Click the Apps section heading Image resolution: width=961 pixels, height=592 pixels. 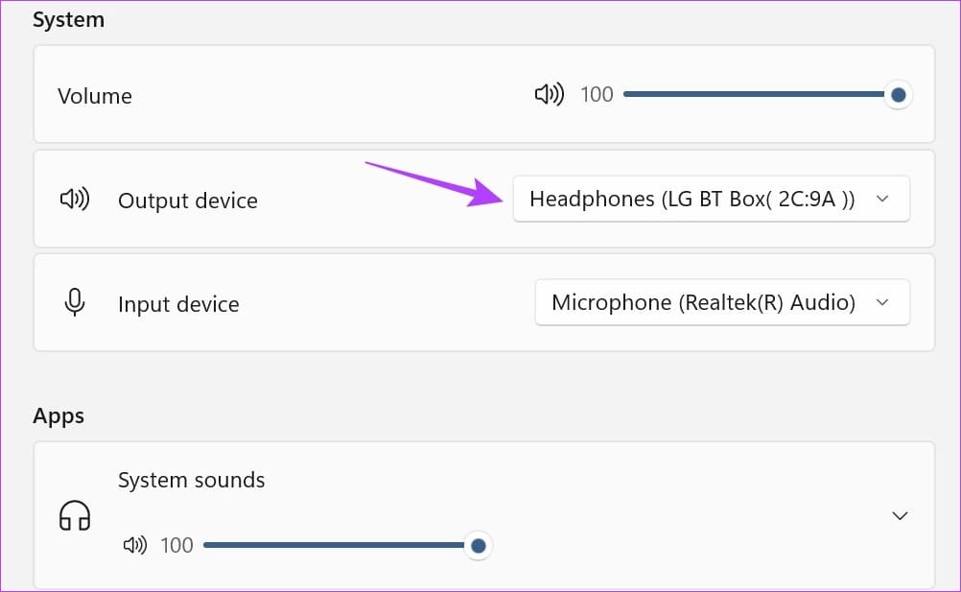[59, 415]
